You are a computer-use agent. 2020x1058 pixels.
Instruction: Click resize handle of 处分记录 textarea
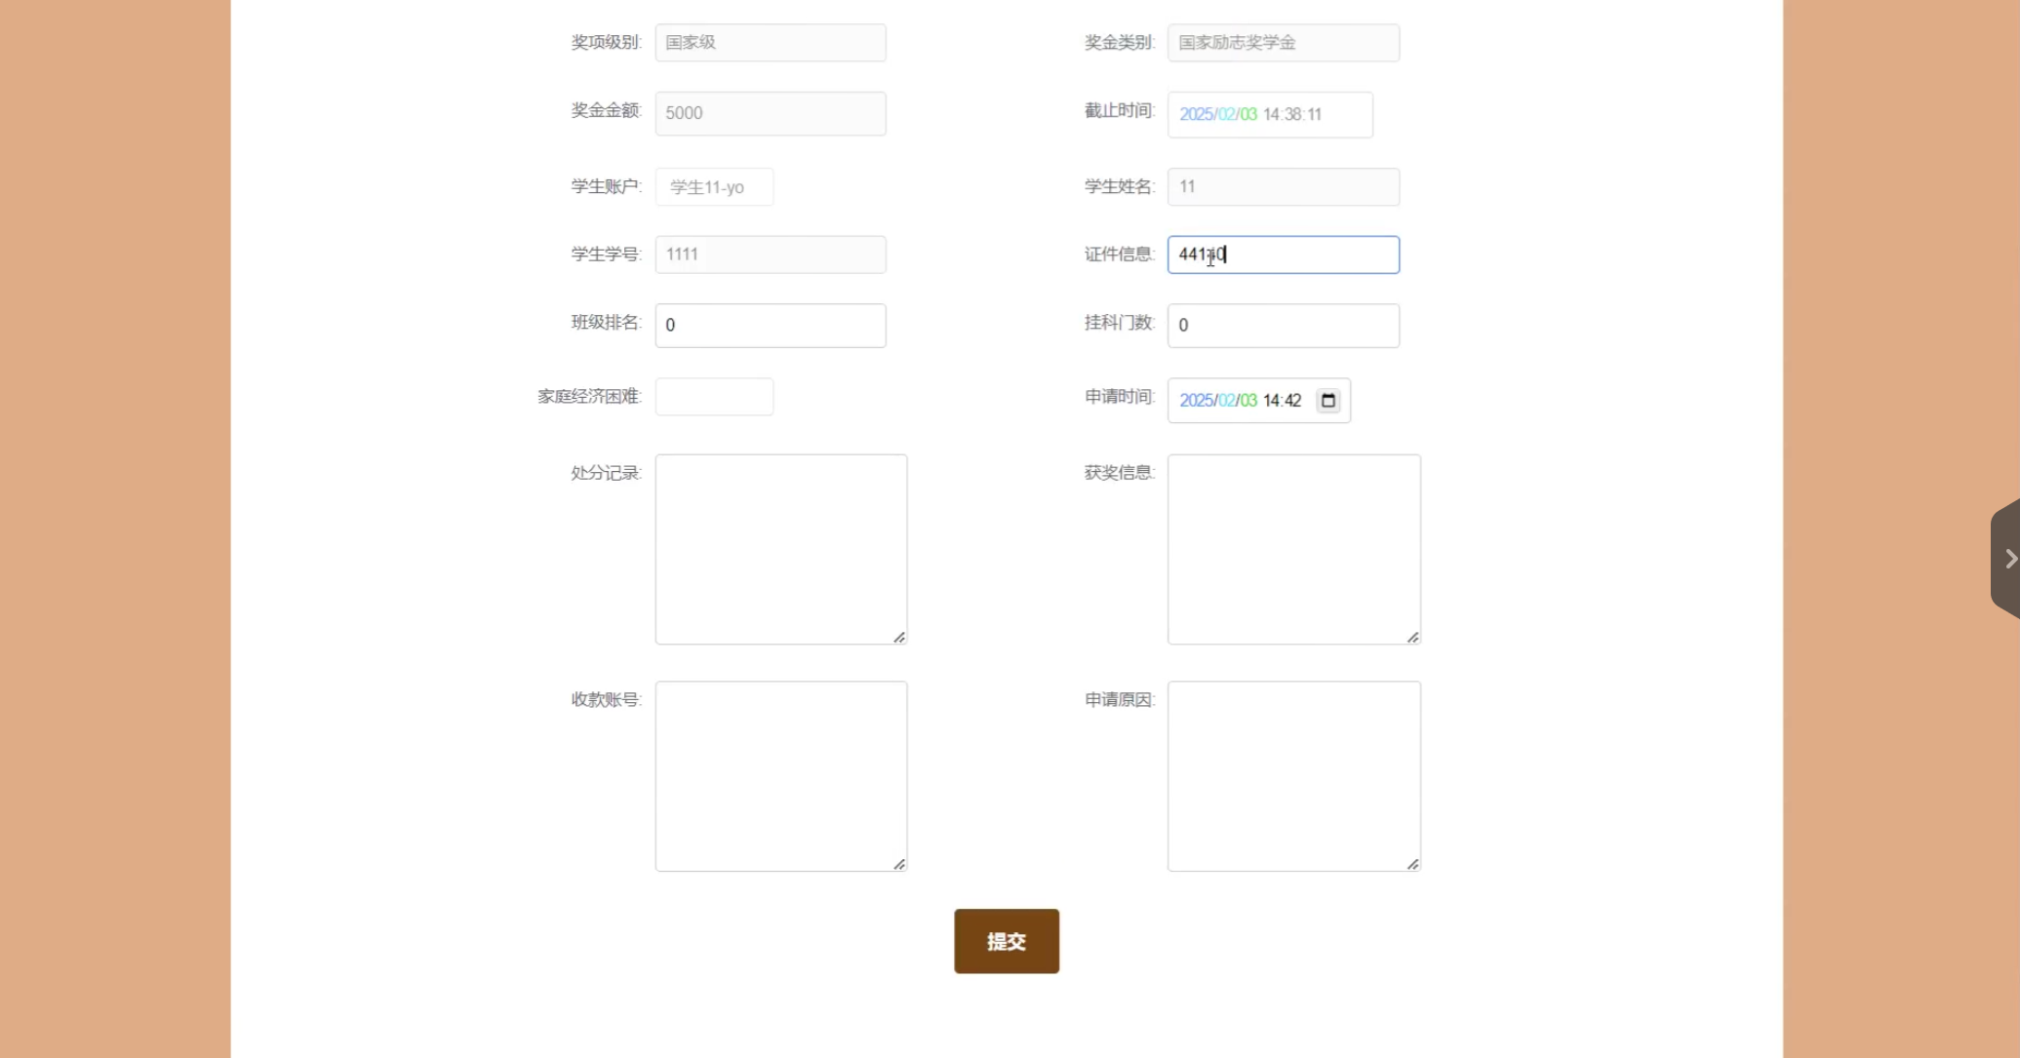(x=898, y=637)
